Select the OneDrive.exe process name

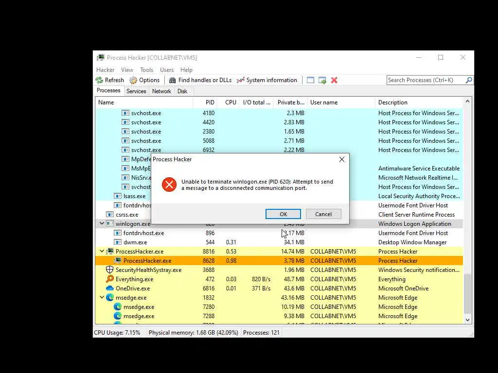tap(133, 288)
